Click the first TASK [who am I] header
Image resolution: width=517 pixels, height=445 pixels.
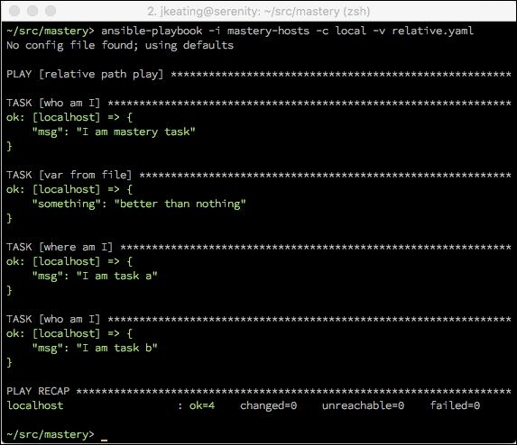click(x=52, y=103)
